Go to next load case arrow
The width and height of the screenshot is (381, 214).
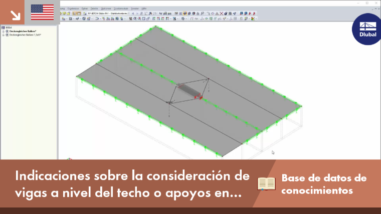point(137,13)
